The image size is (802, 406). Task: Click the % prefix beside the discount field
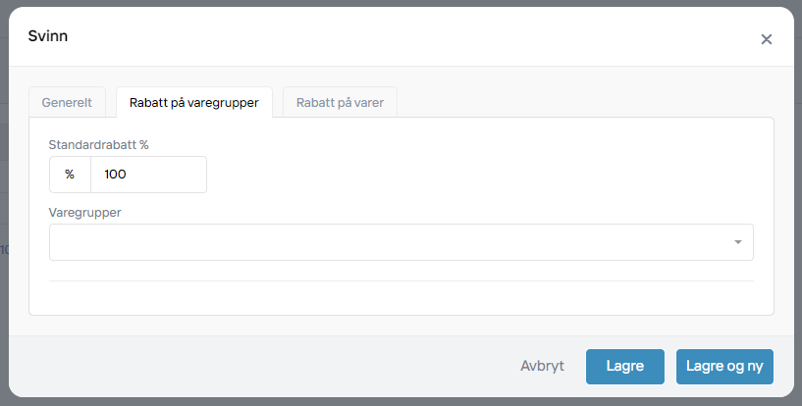pyautogui.click(x=70, y=175)
